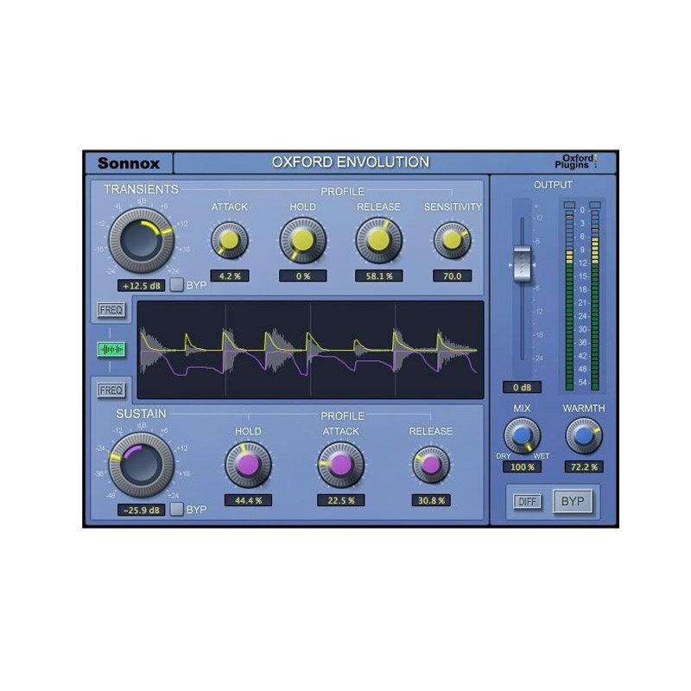The image size is (691, 691).
Task: Click the Sustain Hold knob
Action: 248,465
